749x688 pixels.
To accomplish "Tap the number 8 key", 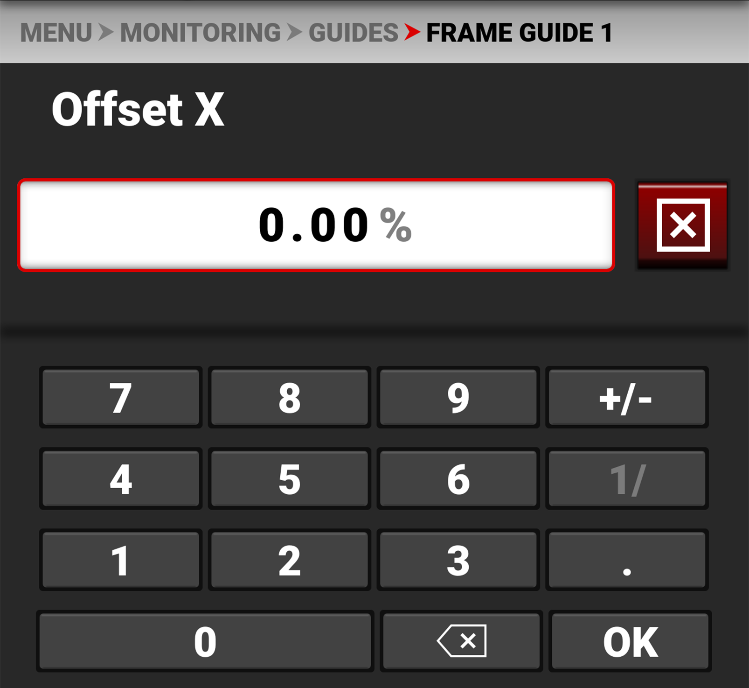I will [290, 398].
